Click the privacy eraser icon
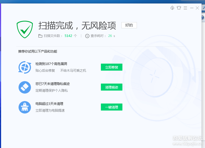This screenshot has width=205, height=148. (25, 87)
